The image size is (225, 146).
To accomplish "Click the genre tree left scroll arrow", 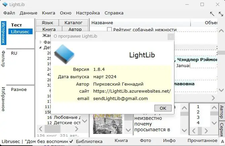I will 41,129.
